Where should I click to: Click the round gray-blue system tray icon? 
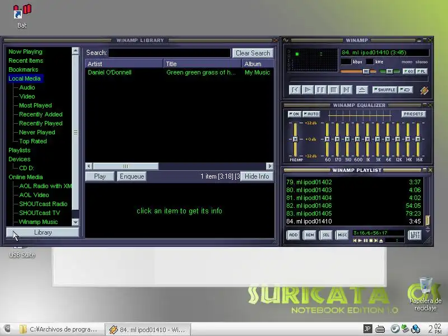coord(395,329)
